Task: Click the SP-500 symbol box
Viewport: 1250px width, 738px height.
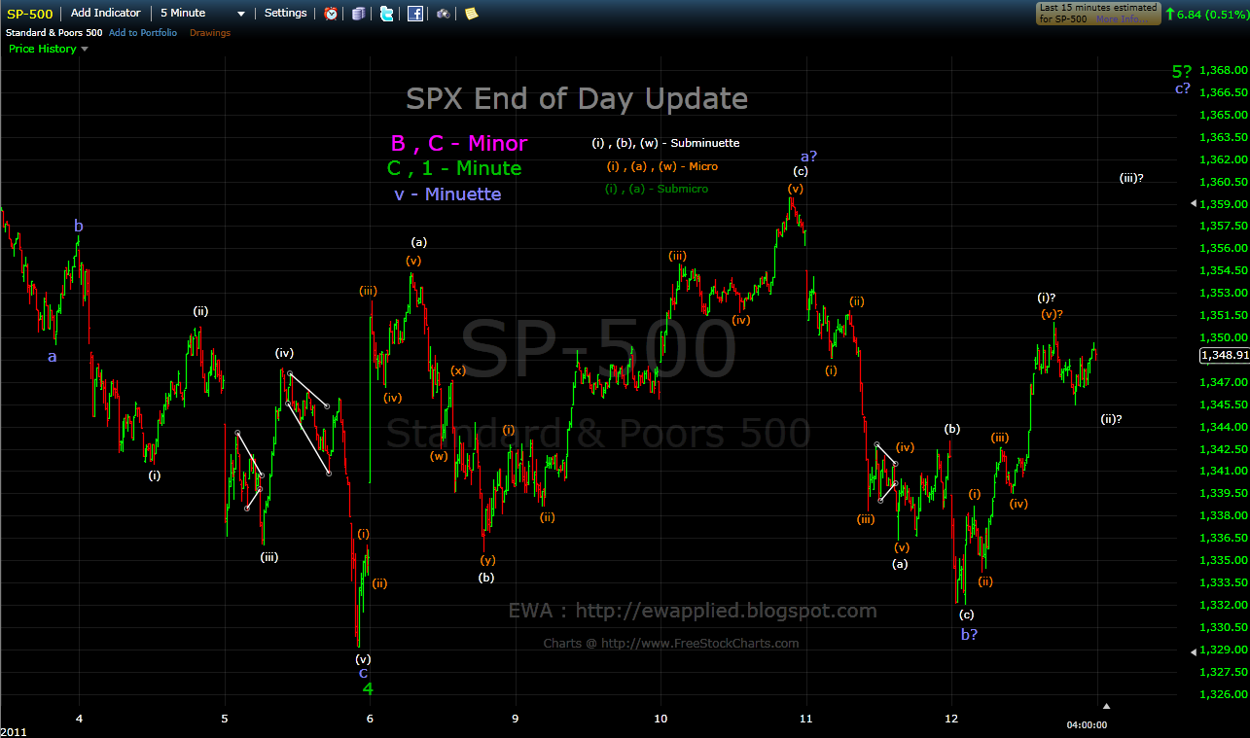Action: tap(29, 14)
